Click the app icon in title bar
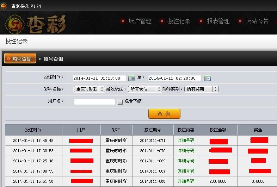This screenshot has height=187, width=277. pos(4,6)
